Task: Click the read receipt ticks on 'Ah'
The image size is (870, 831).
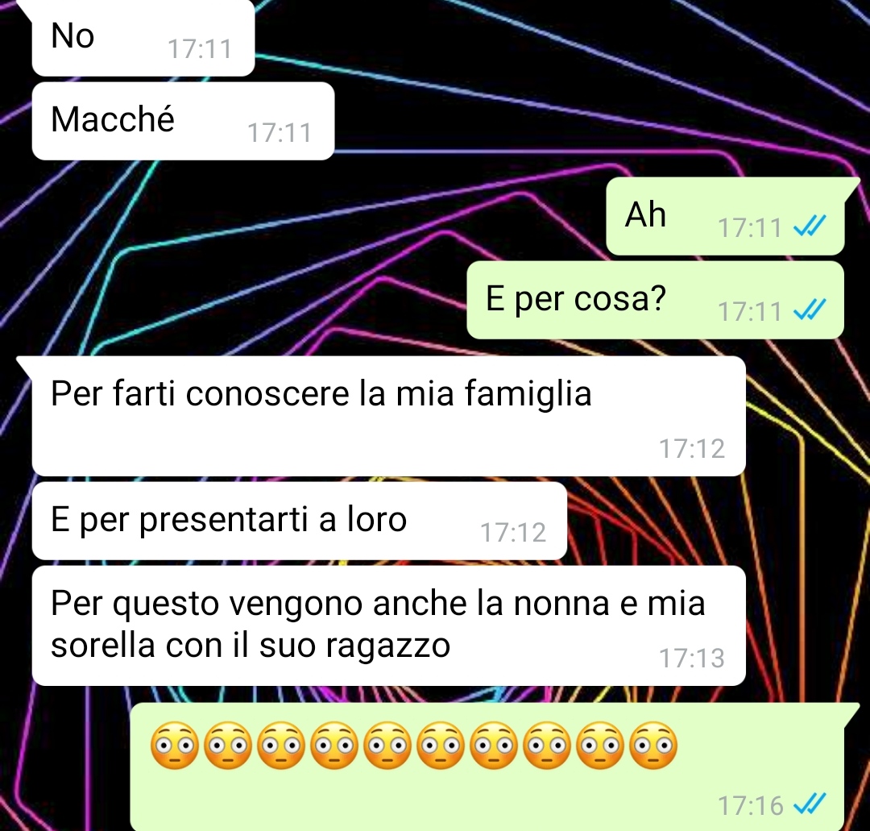Action: tap(810, 226)
